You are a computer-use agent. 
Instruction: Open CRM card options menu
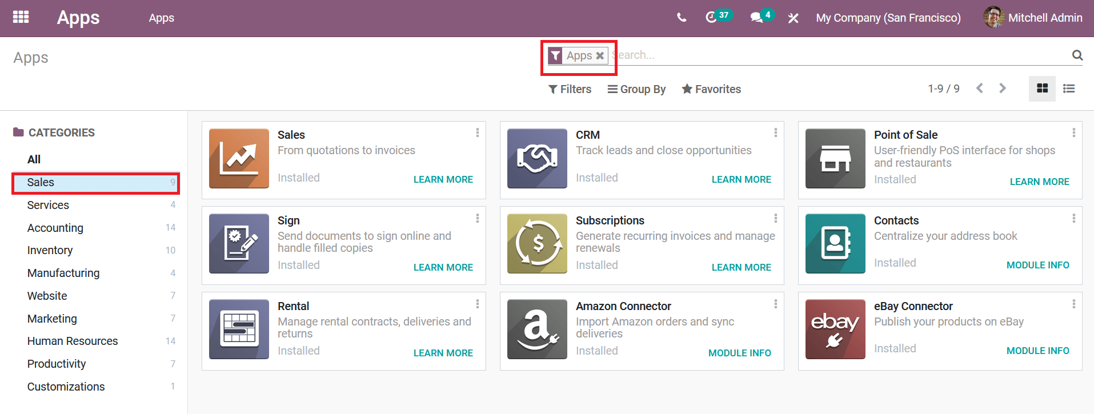tap(776, 132)
